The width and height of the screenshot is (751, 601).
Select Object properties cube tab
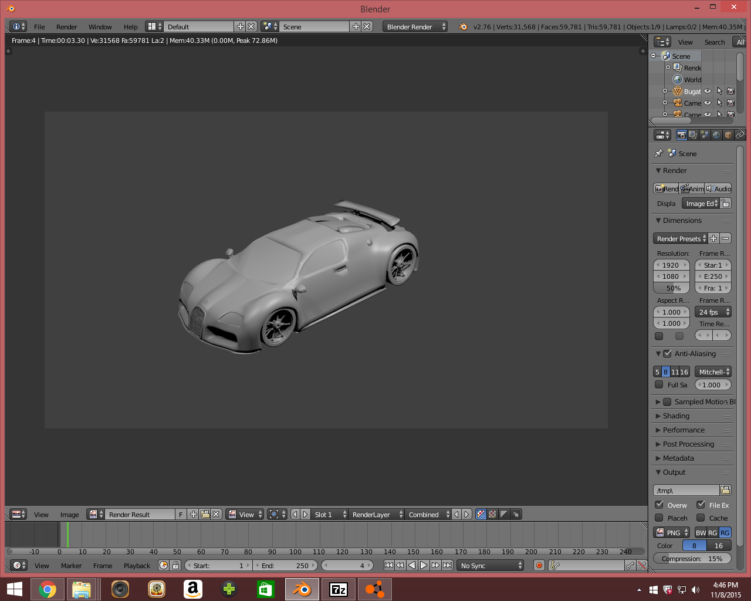pos(728,135)
